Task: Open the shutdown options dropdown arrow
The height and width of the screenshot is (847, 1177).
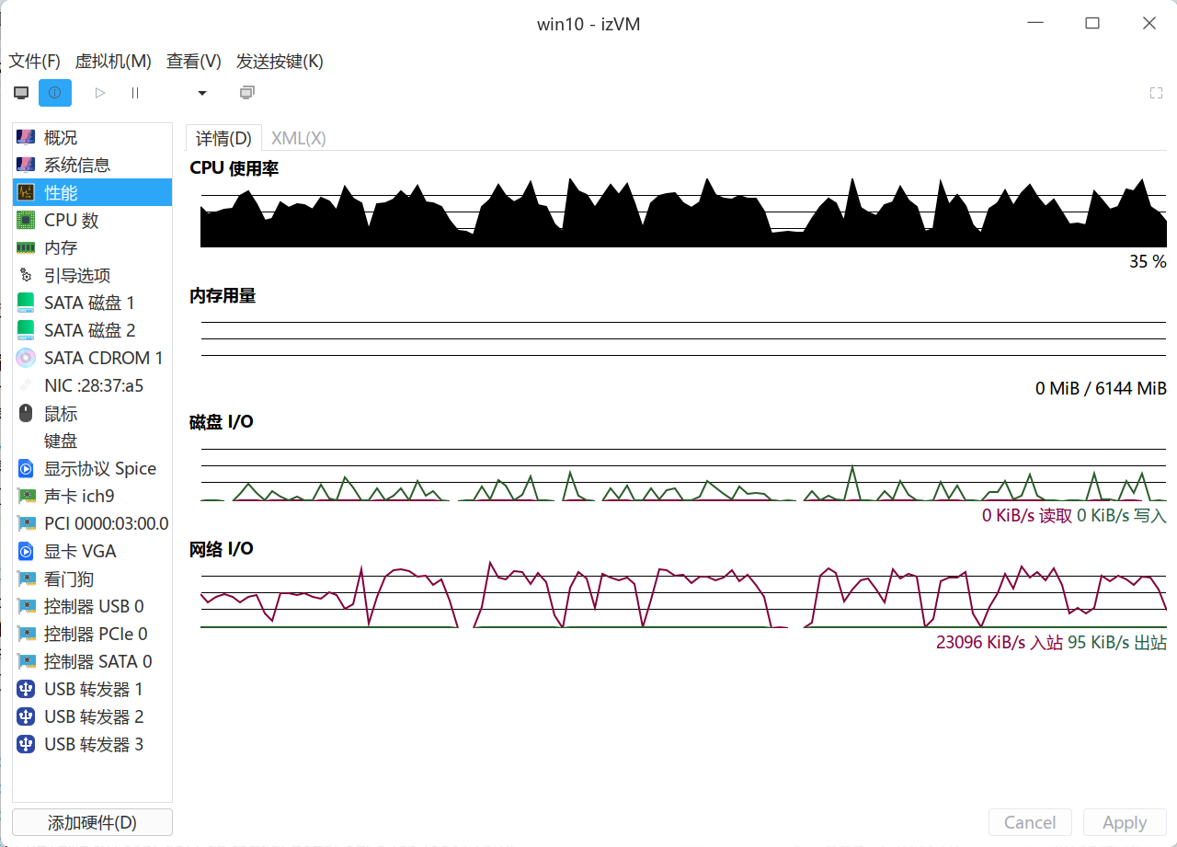Action: pos(202,93)
